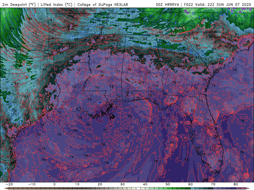Click the "22Z SUN JUN 07 2020" valid time
The height and width of the screenshot is (190, 254).
pyautogui.click(x=229, y=4)
